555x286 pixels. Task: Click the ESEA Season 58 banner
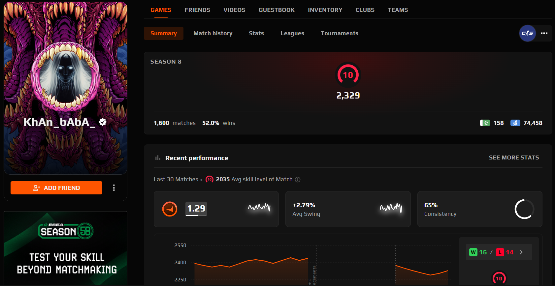pos(65,248)
